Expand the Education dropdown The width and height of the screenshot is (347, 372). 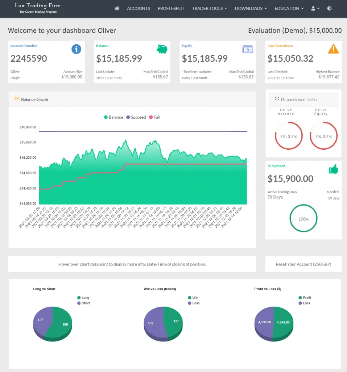(289, 8)
